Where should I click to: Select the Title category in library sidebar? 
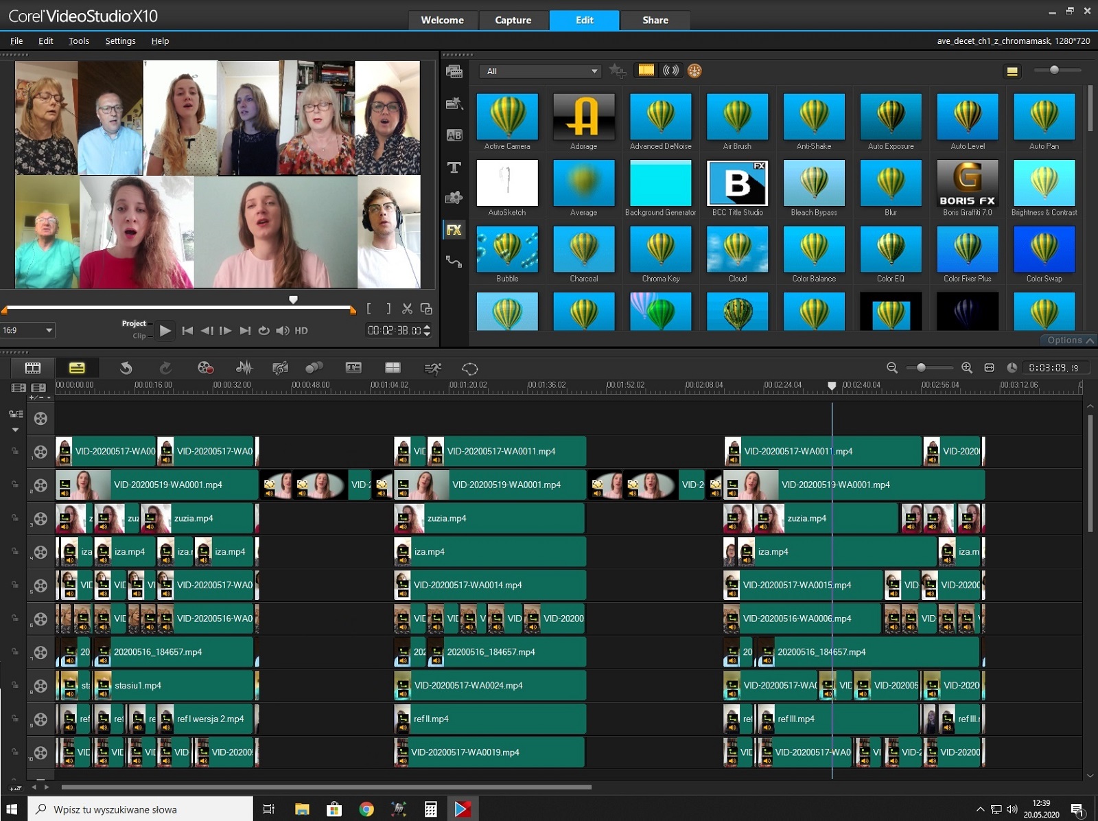(454, 167)
